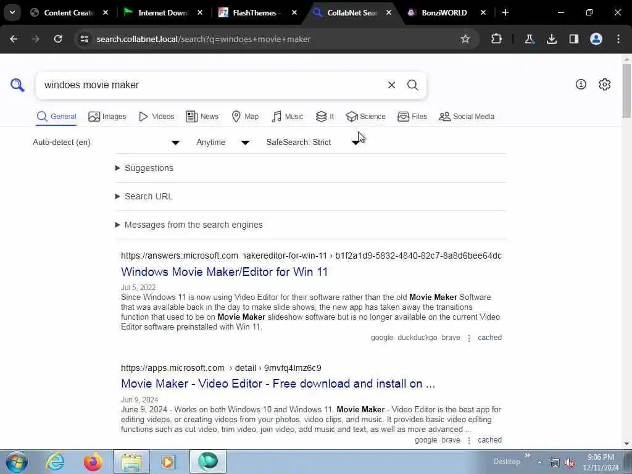
Task: Select the Map search category
Action: [245, 117]
